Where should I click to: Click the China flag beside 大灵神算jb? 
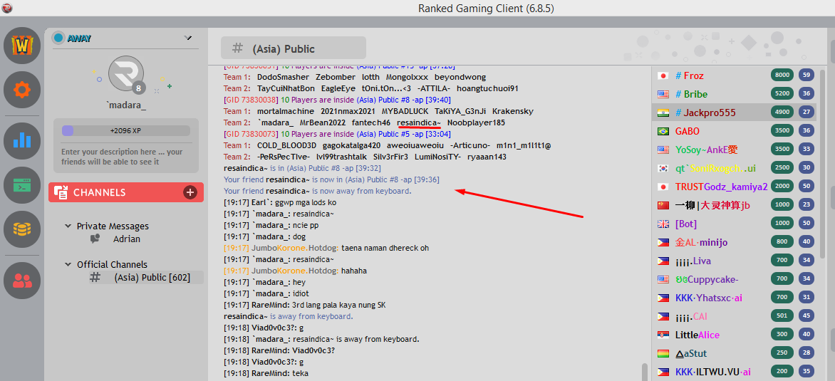point(663,205)
